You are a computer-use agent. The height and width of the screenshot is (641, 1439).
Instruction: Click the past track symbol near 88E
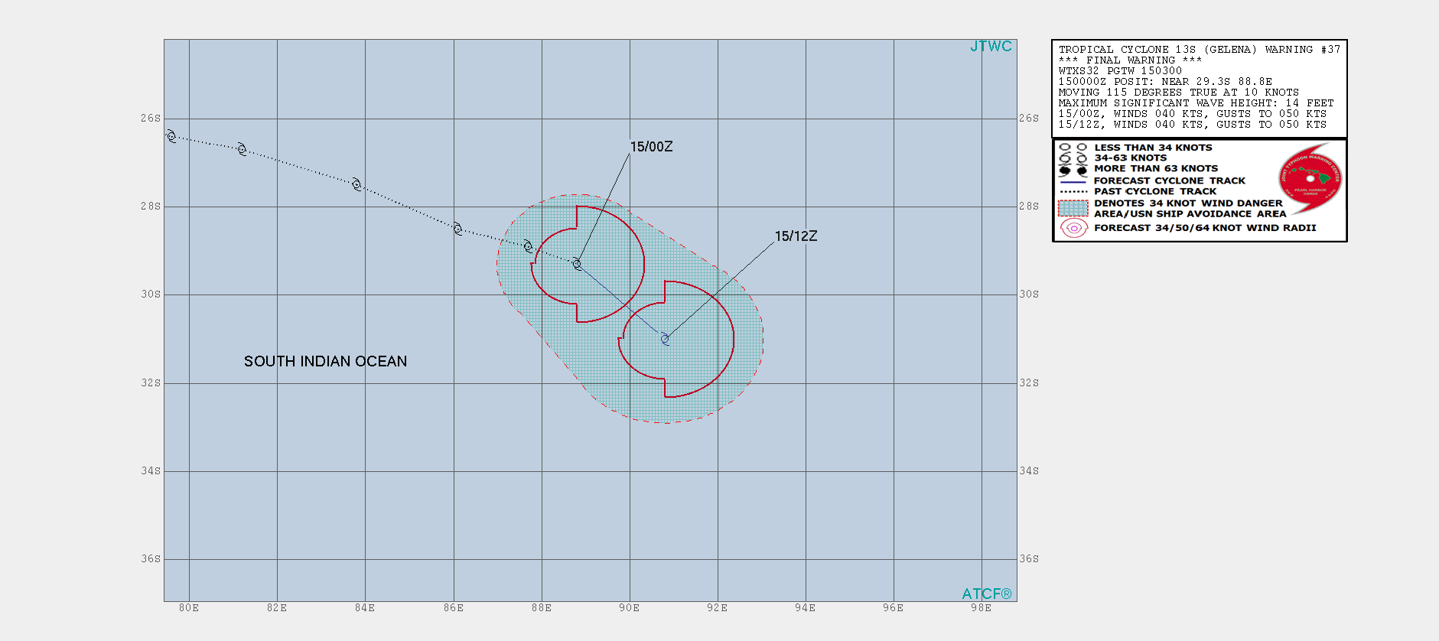(528, 246)
